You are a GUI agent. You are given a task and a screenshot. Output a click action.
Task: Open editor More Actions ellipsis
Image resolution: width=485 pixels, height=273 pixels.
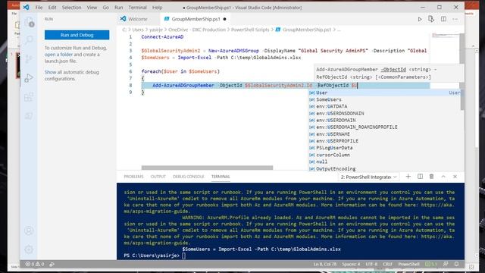pyautogui.click(x=455, y=19)
